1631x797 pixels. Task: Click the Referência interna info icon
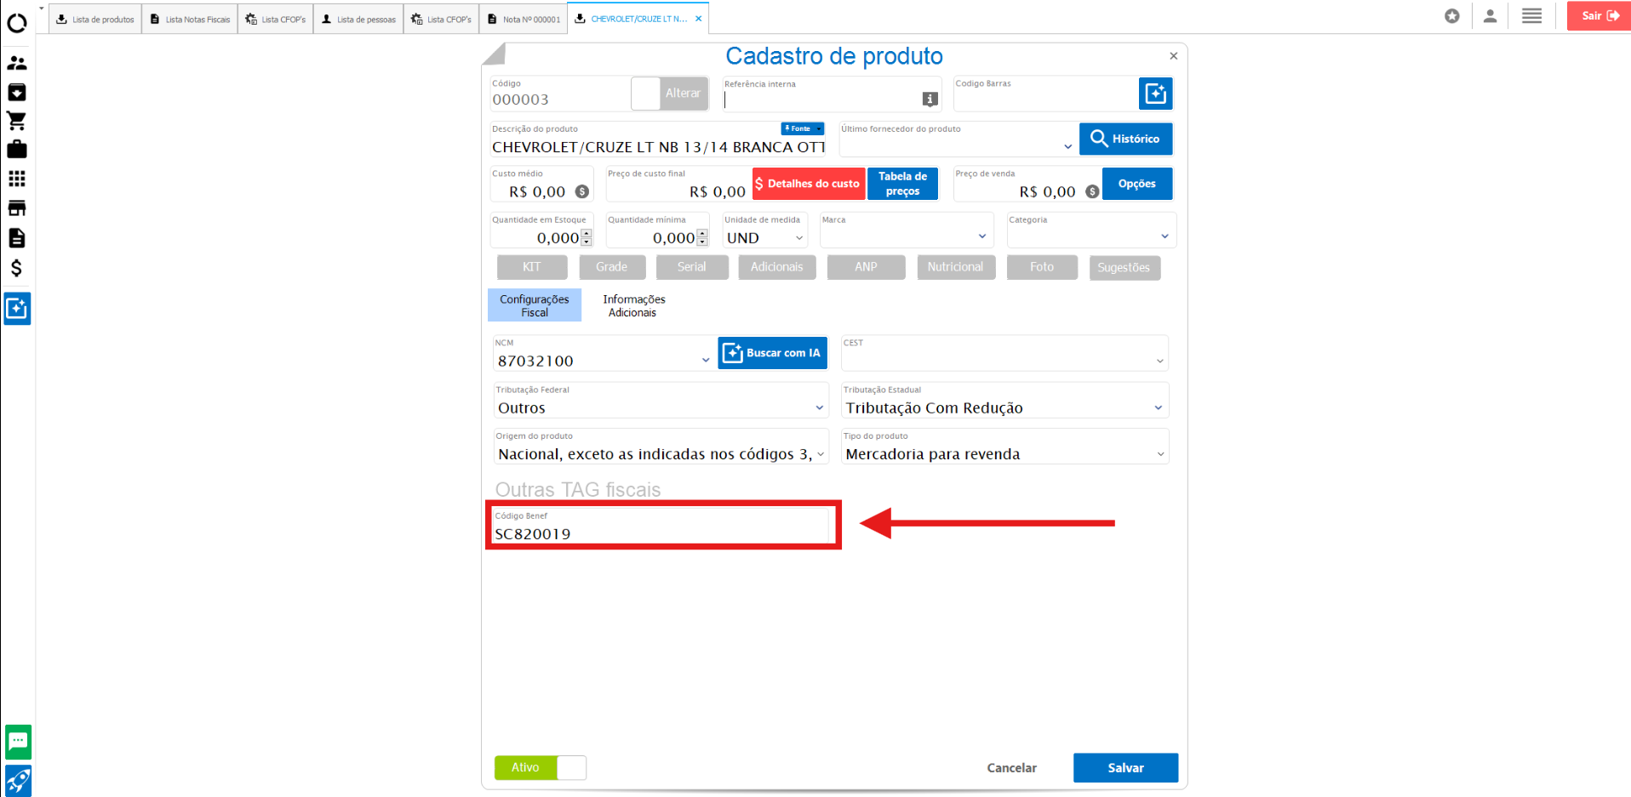(x=930, y=100)
